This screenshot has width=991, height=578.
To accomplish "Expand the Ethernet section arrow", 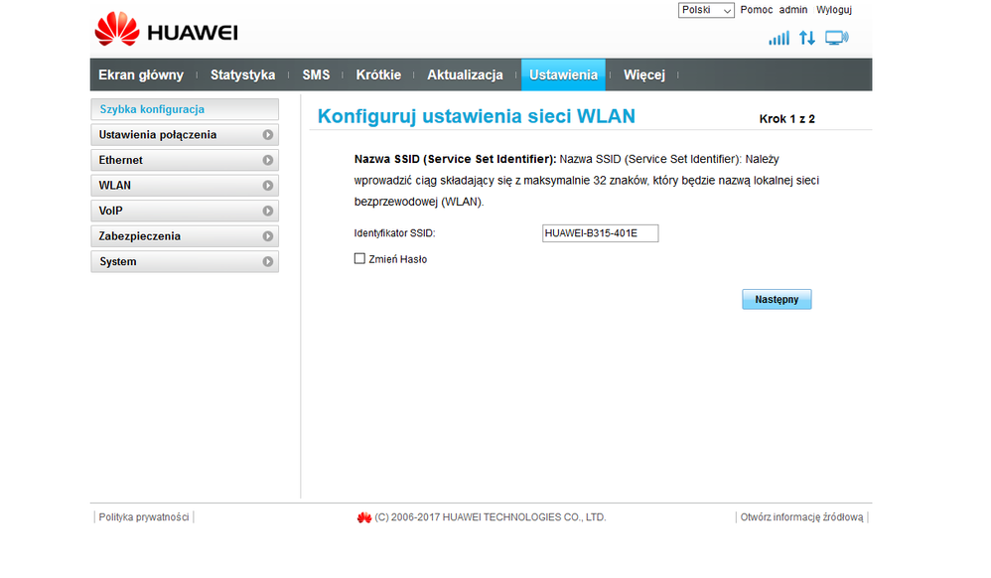I will 268,160.
